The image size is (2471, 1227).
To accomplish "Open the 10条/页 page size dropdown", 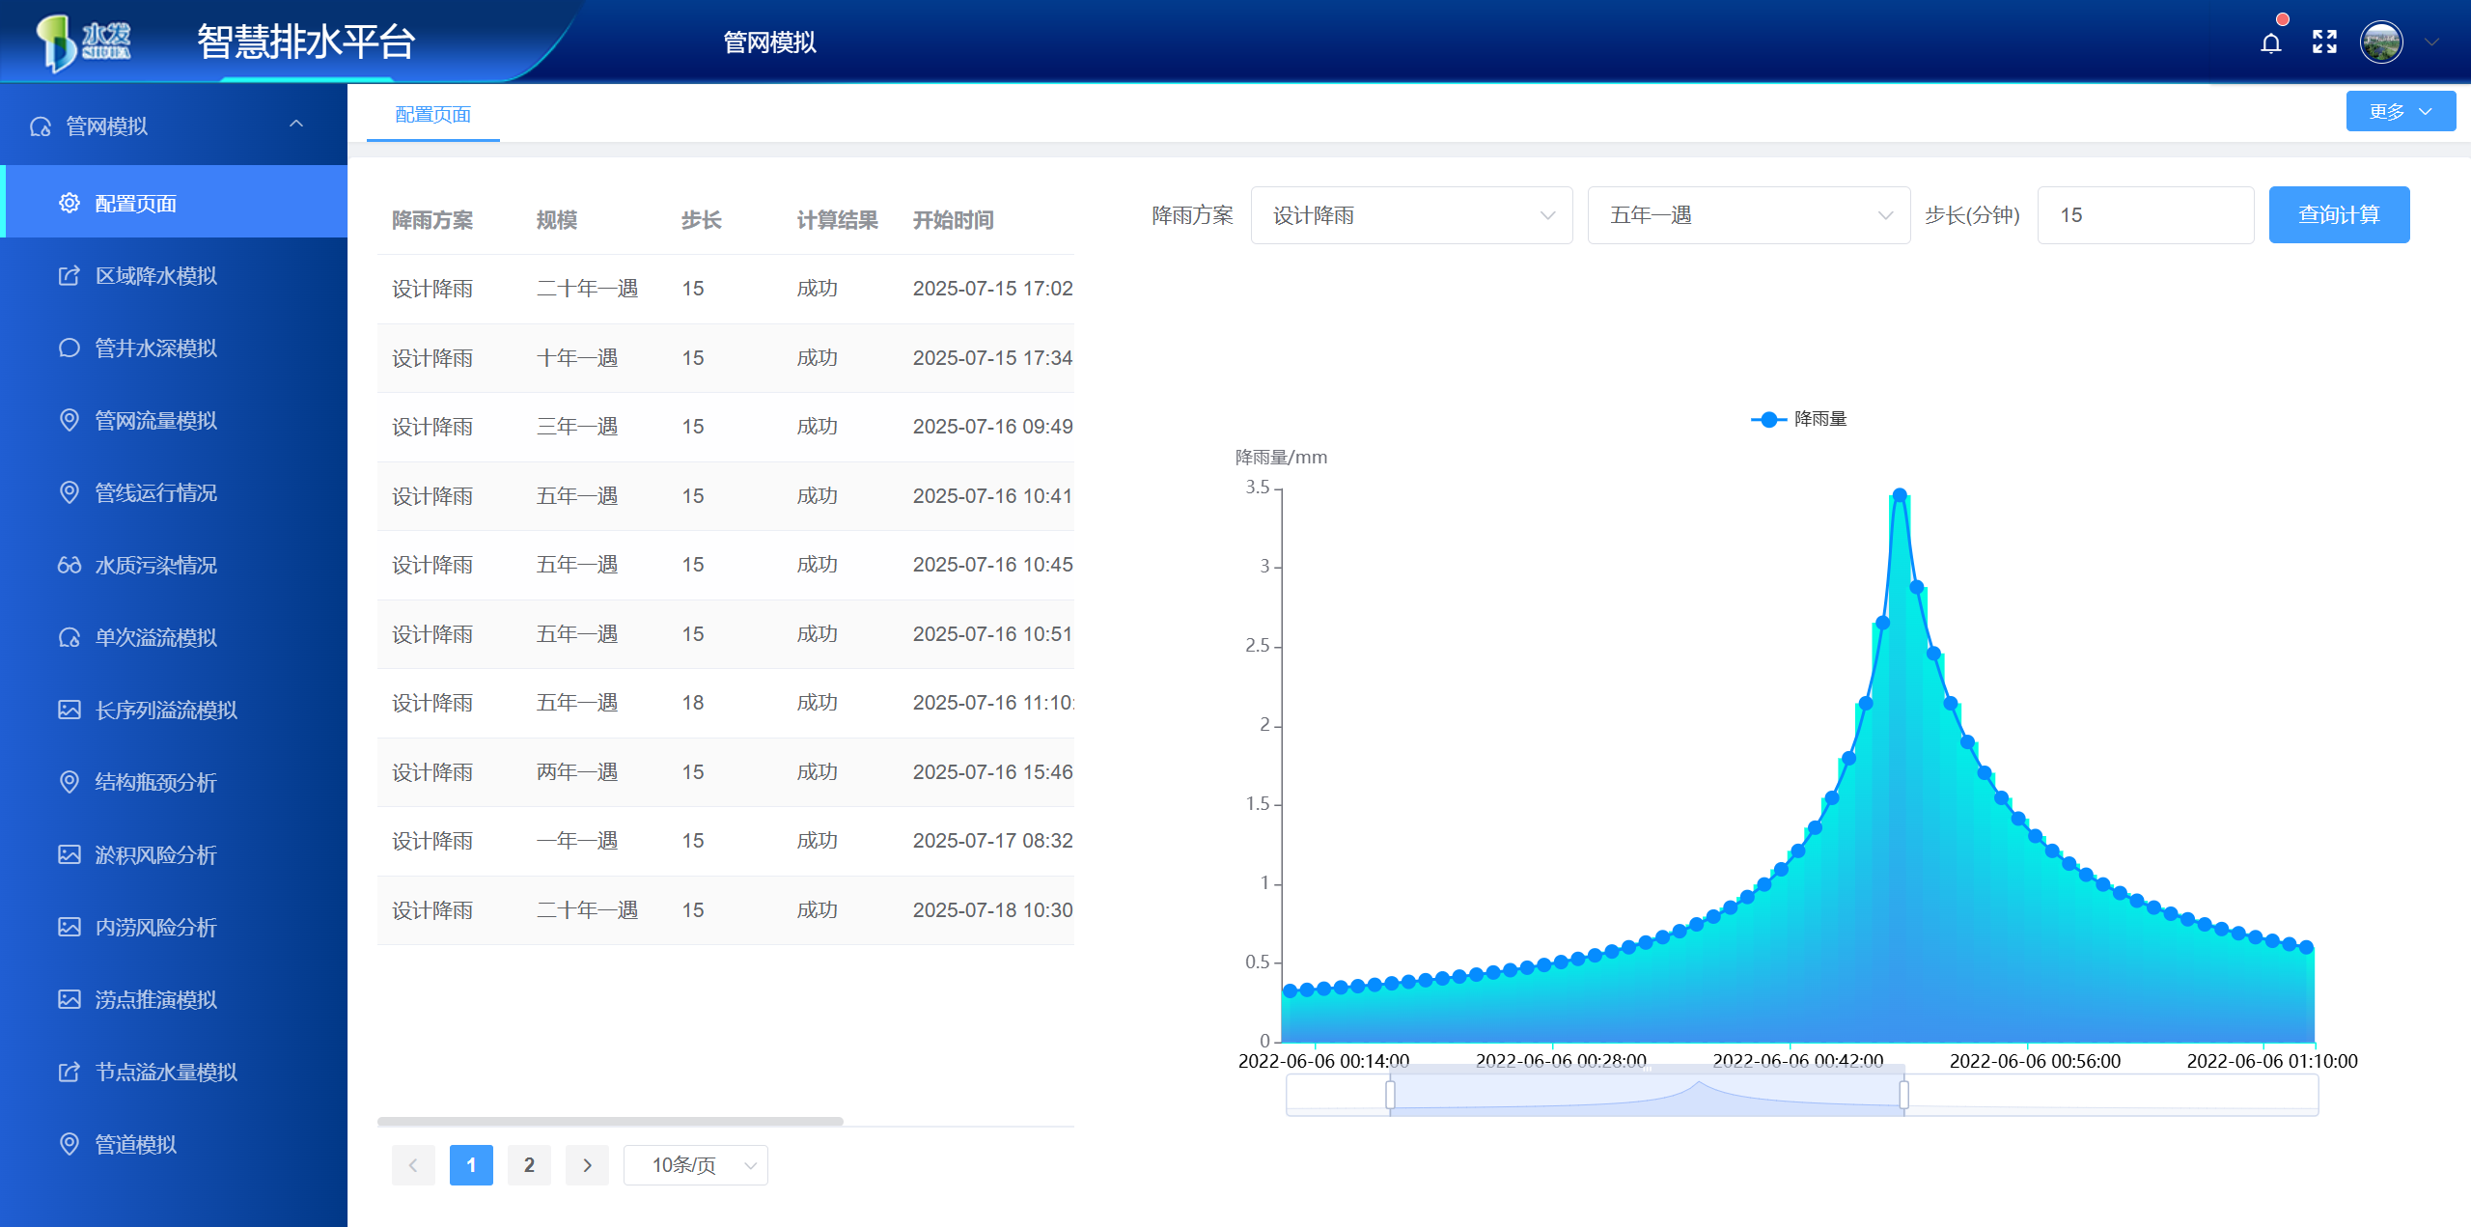I will (x=695, y=1165).
